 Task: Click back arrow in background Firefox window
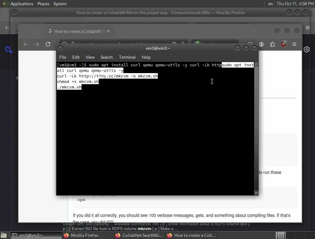tap(7, 28)
